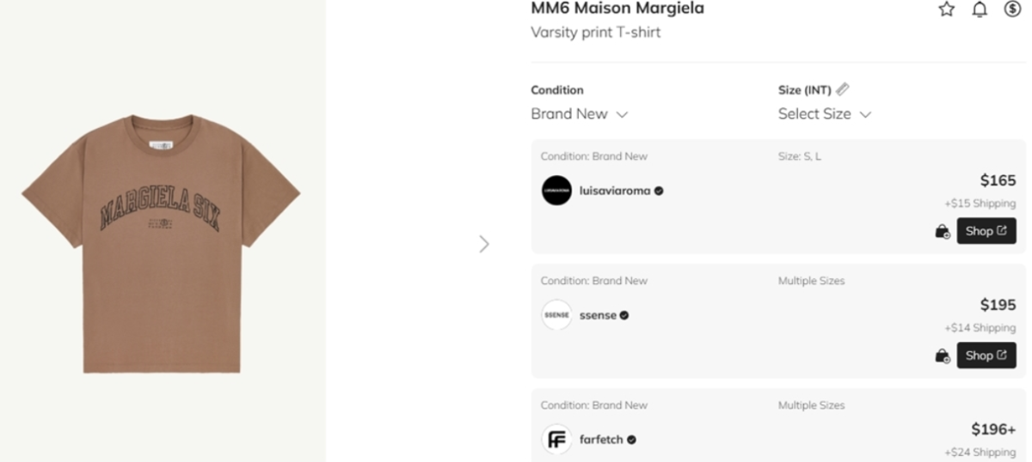
Task: Click the $165 luisaviaroma price
Action: (x=998, y=180)
